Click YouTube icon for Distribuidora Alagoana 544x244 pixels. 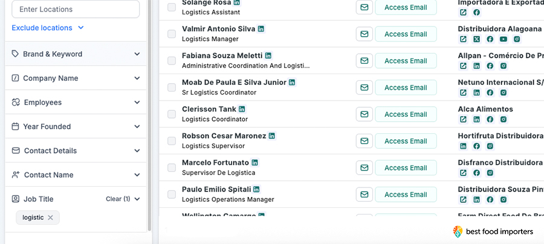pos(504,39)
